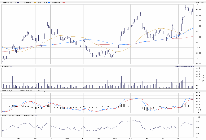
Task: Click the May marker on time axis
Action: click(35, 139)
